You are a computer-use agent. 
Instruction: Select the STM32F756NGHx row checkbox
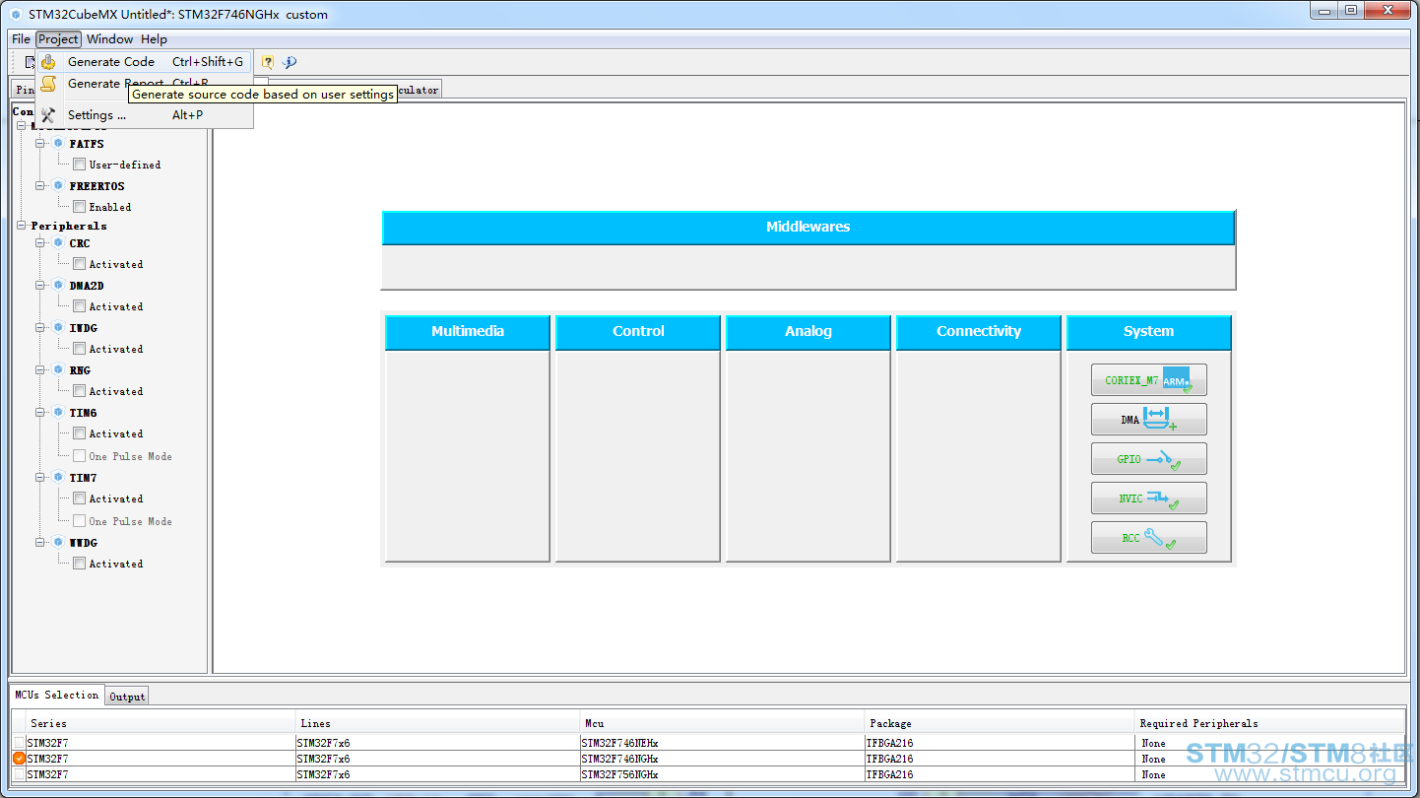[20, 774]
